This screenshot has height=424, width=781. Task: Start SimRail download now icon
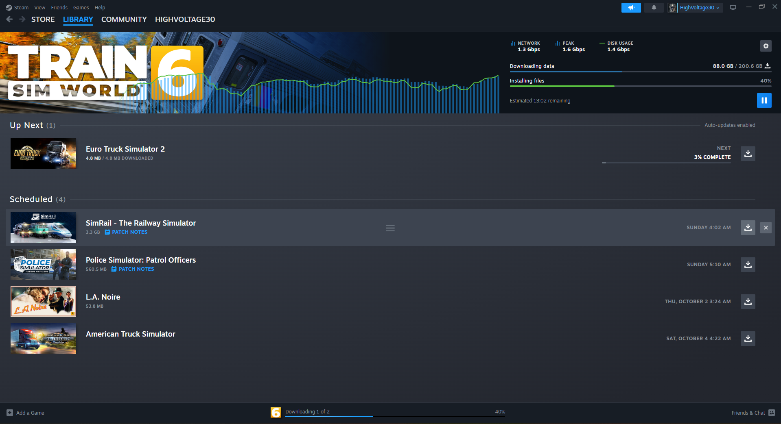(x=748, y=228)
